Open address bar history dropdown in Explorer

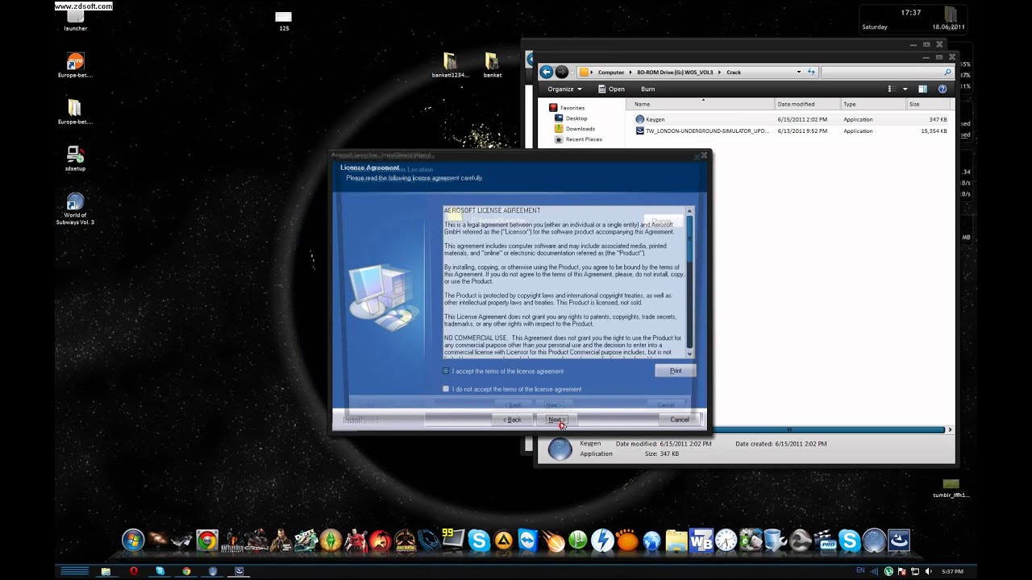point(799,72)
